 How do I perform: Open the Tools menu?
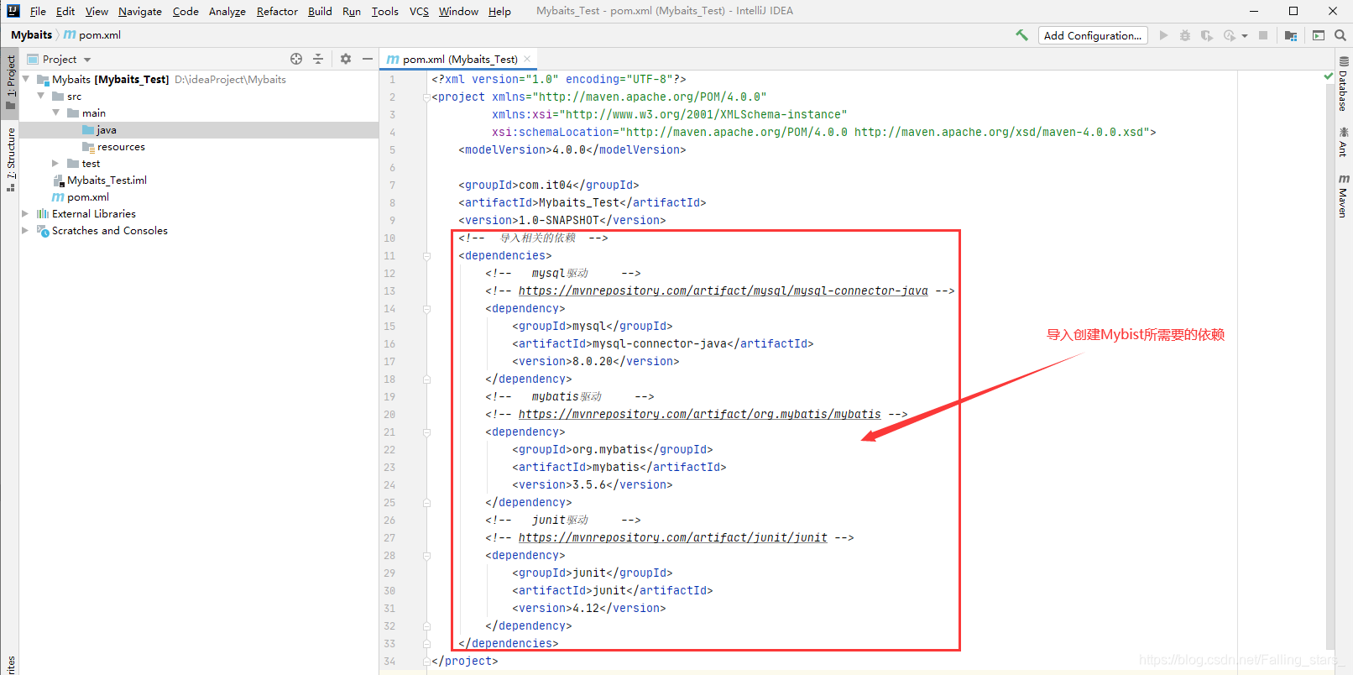[x=385, y=11]
